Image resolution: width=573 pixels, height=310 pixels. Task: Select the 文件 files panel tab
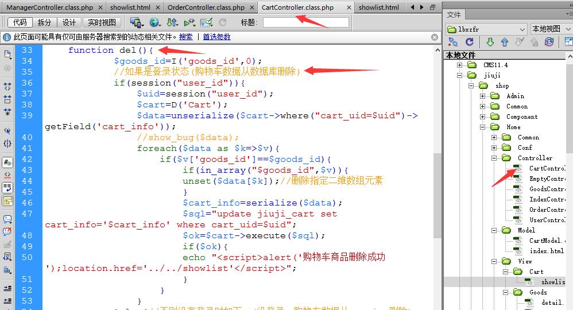pos(454,14)
